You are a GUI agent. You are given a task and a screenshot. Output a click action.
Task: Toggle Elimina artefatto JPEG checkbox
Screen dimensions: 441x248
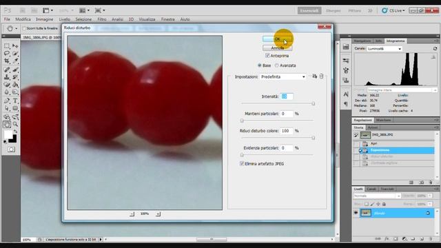pyautogui.click(x=242, y=164)
